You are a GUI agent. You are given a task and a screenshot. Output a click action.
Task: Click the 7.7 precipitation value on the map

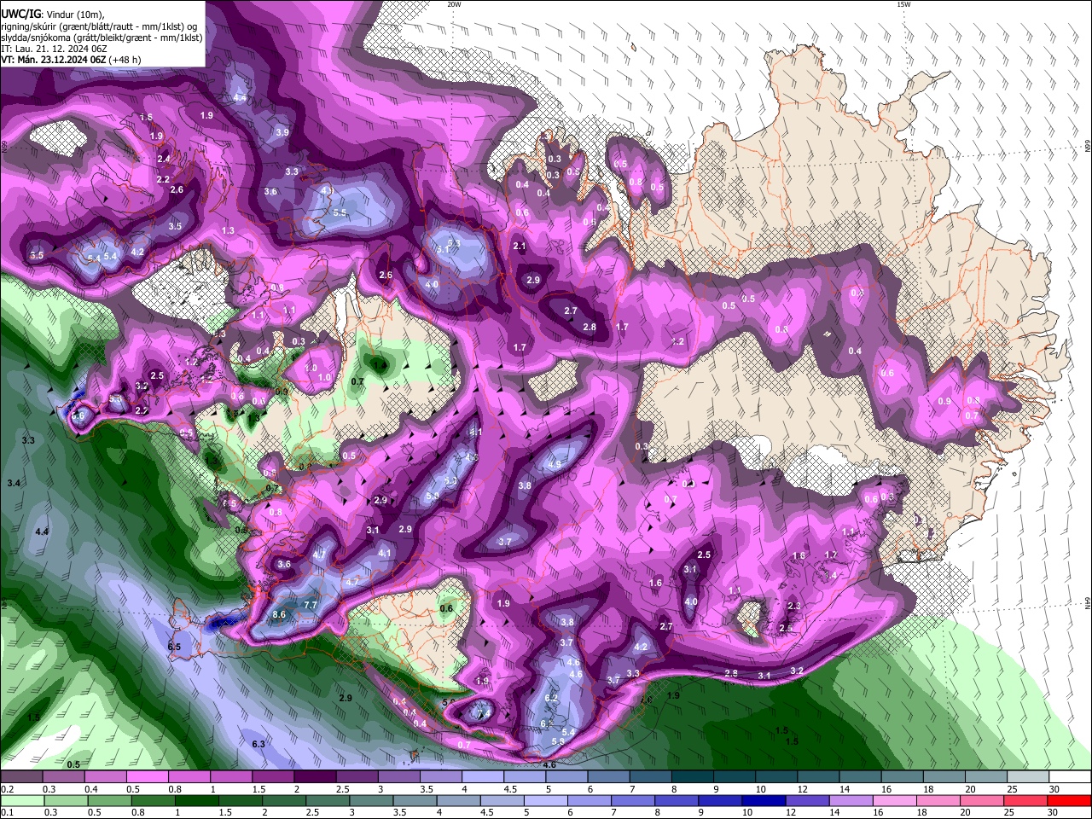pos(311,605)
